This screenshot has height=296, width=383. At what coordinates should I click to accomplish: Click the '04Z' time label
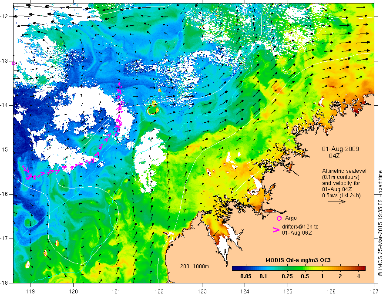point(334,156)
